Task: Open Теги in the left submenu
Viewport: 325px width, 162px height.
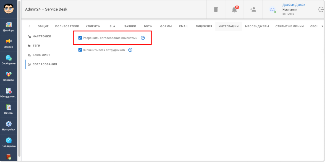Action: [x=34, y=46]
